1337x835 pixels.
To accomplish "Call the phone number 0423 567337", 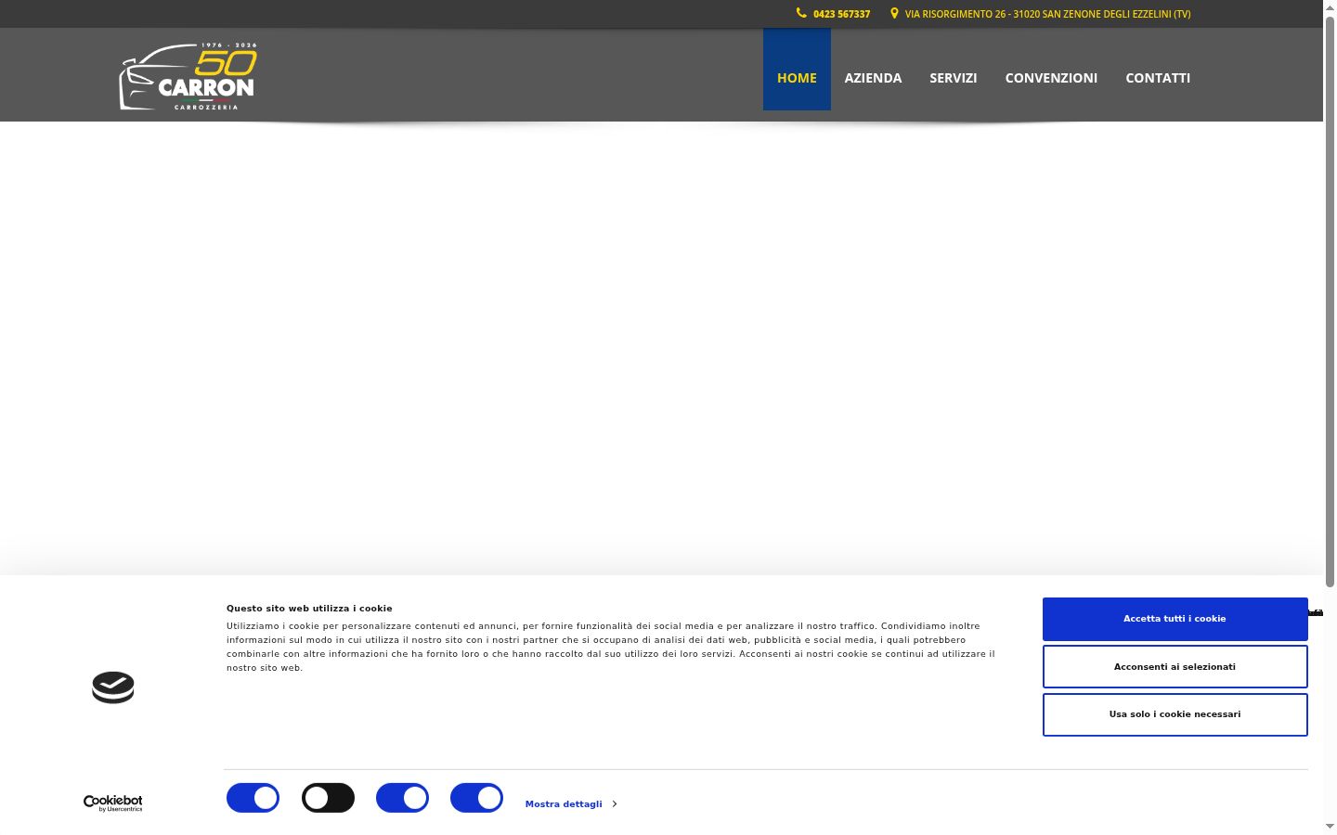I will click(x=841, y=14).
